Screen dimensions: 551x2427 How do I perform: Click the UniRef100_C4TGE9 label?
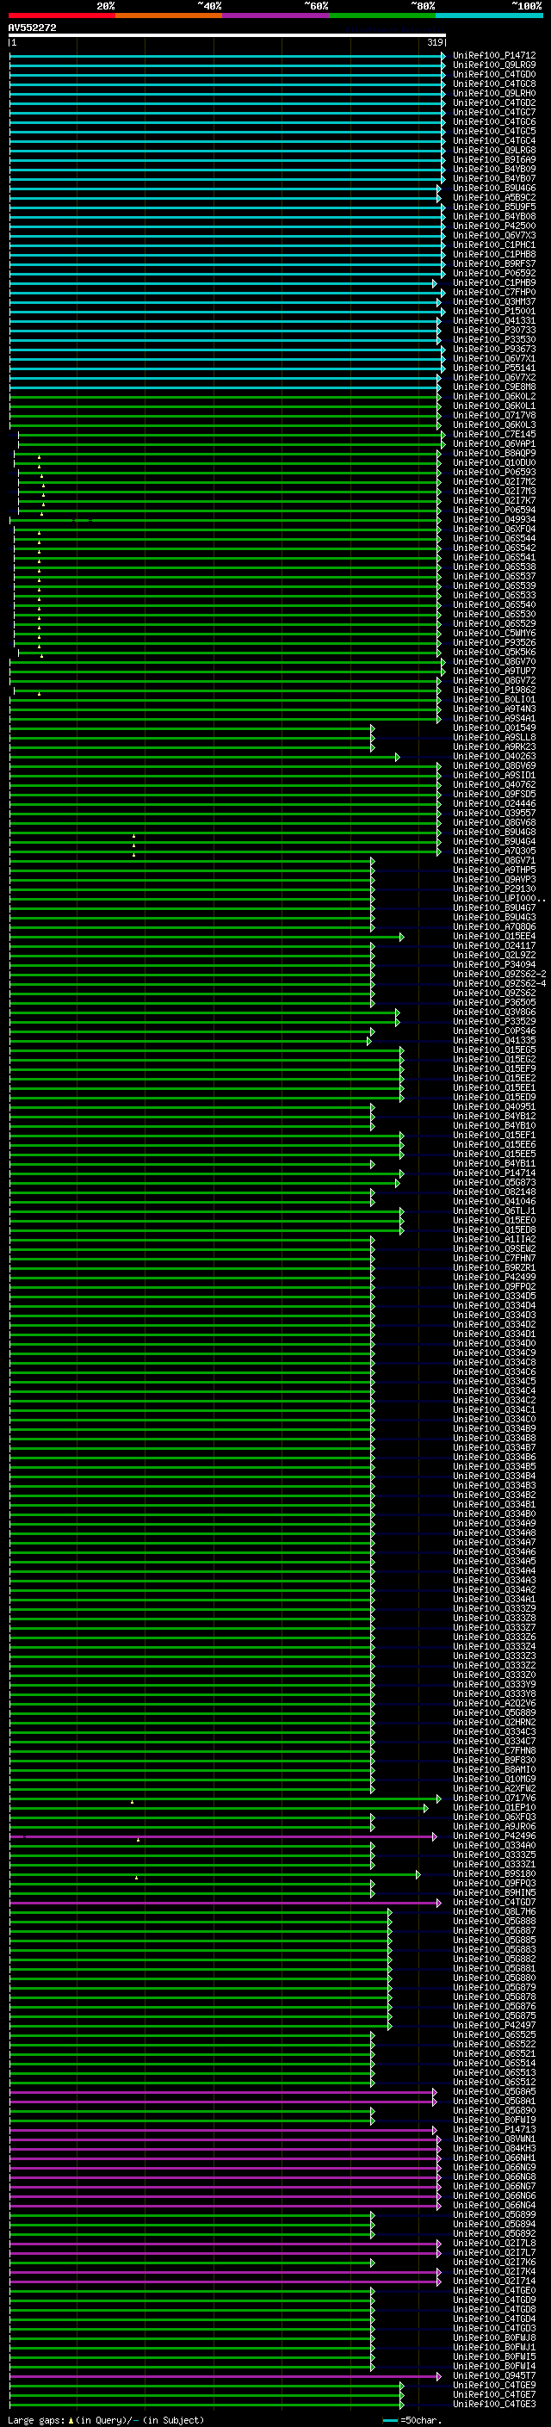tap(494, 2385)
